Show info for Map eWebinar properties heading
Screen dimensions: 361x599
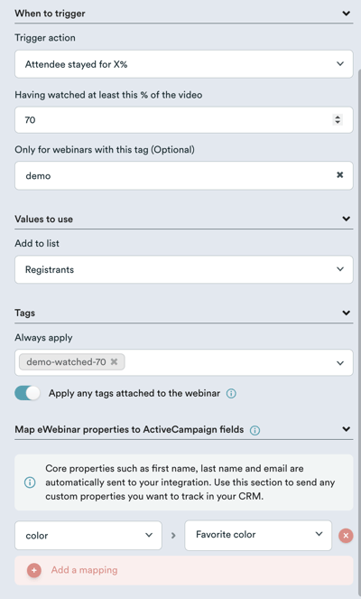255,431
